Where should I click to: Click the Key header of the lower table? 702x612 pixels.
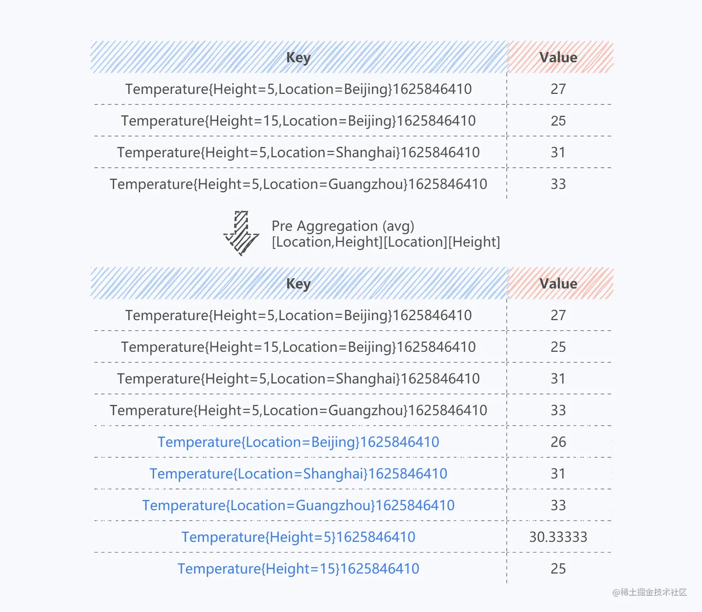298,283
